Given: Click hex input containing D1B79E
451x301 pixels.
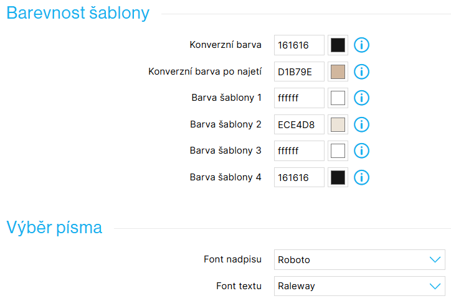Looking at the screenshot, I should (x=299, y=72).
